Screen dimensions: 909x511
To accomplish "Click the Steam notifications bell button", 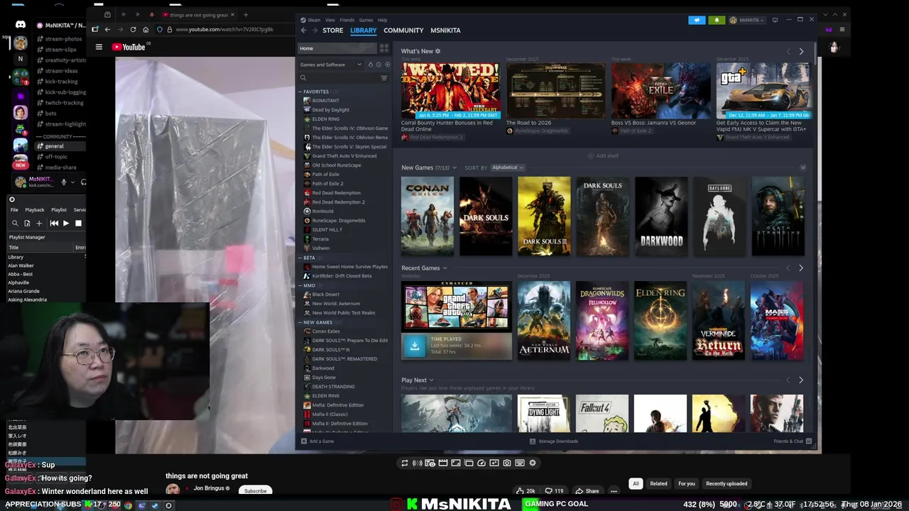I will [716, 20].
